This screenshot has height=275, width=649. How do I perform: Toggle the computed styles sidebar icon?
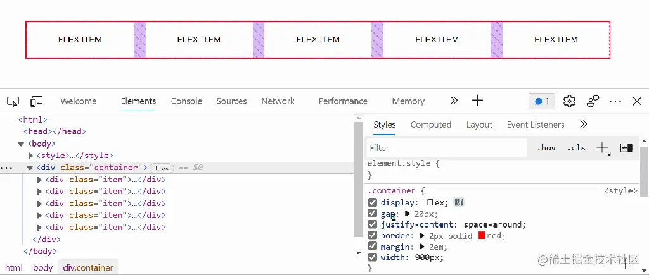626,148
